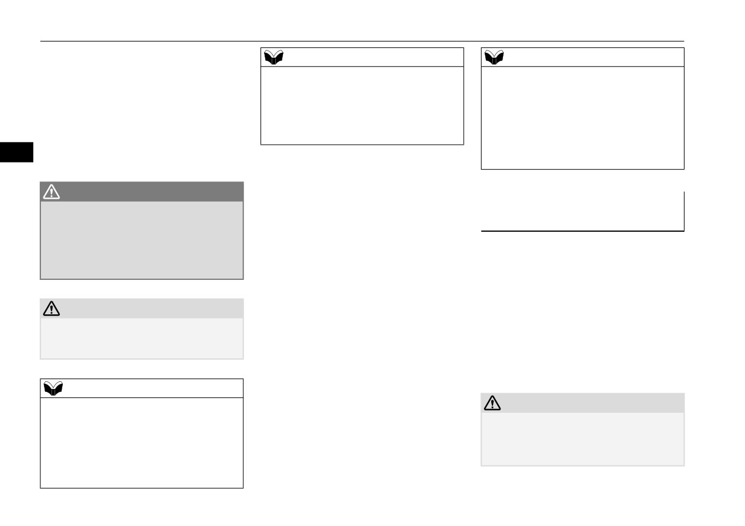Select the middle column note header strip

362,57
